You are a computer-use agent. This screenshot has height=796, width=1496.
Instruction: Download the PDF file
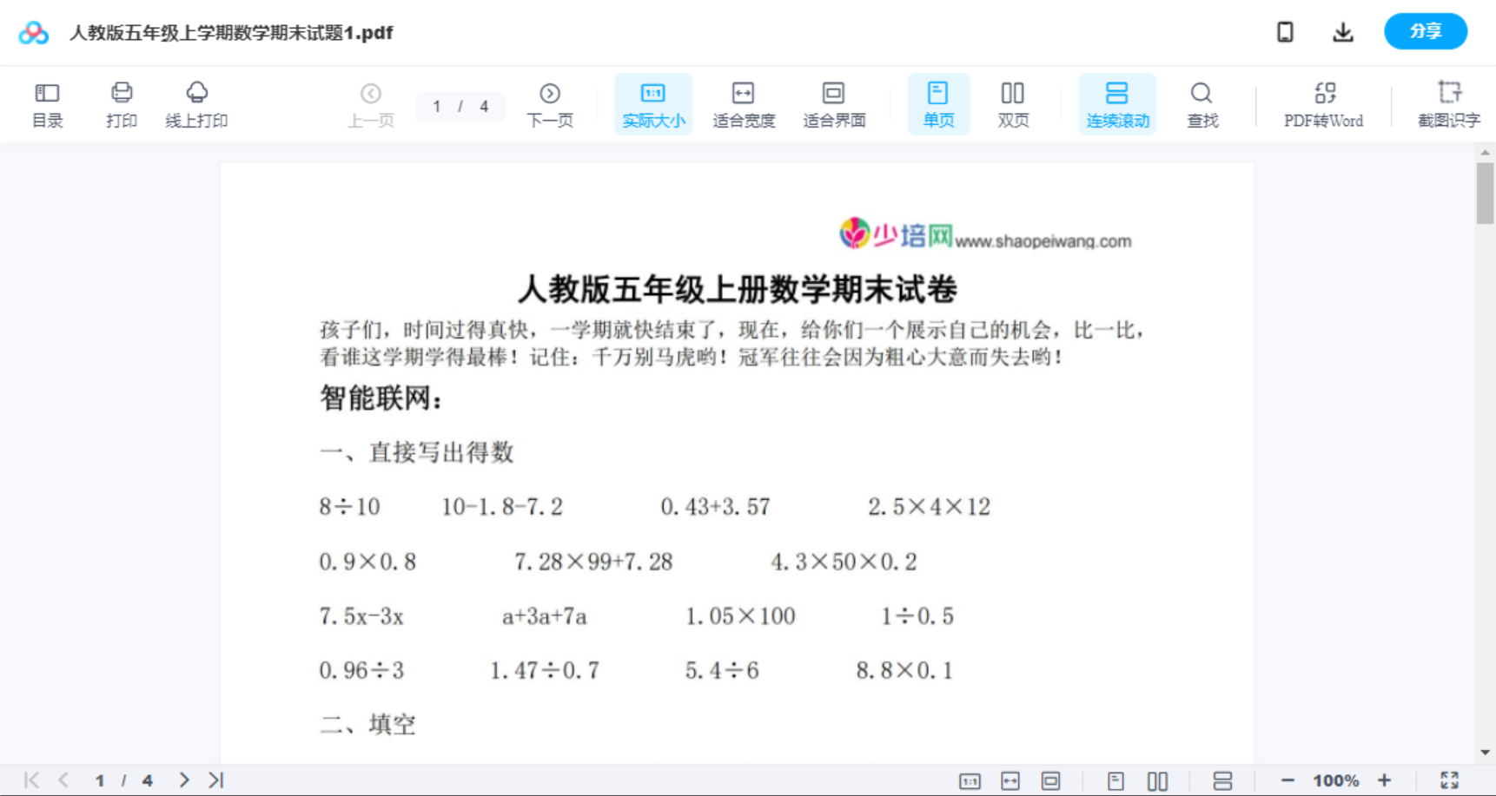(x=1342, y=31)
